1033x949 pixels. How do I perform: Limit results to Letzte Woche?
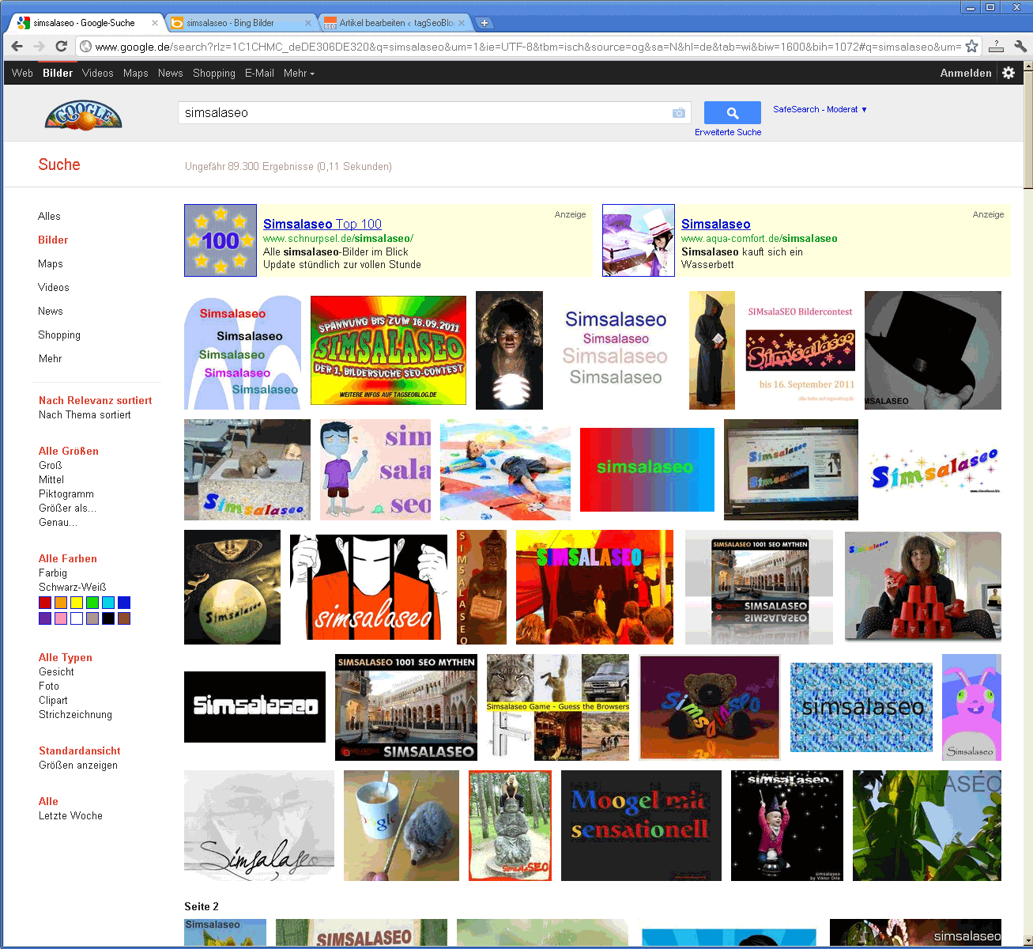pyautogui.click(x=70, y=815)
